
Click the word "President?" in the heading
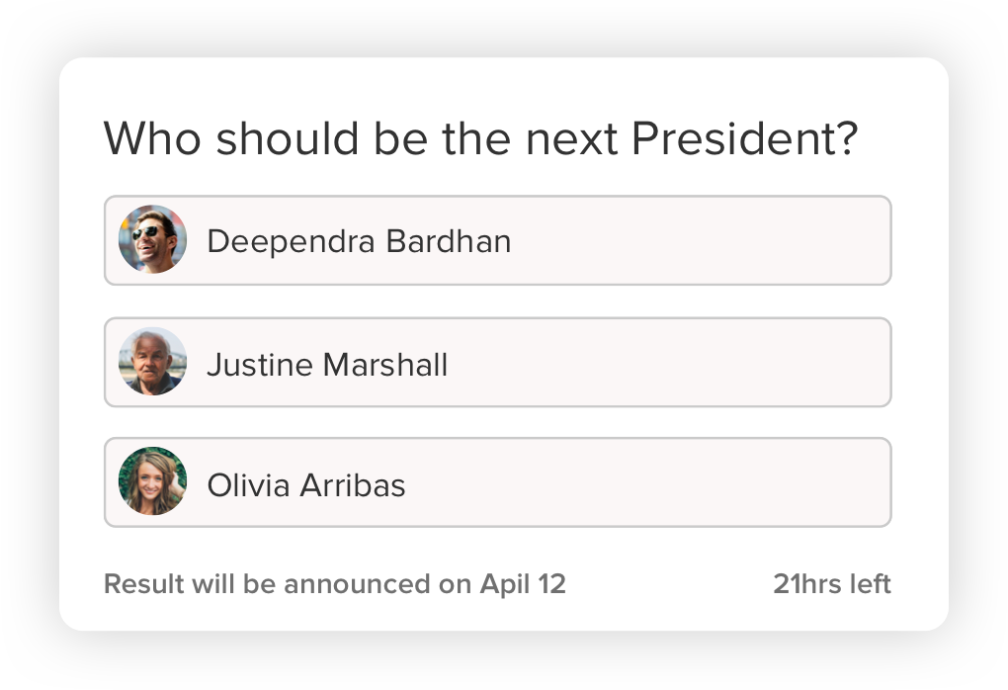click(x=743, y=138)
